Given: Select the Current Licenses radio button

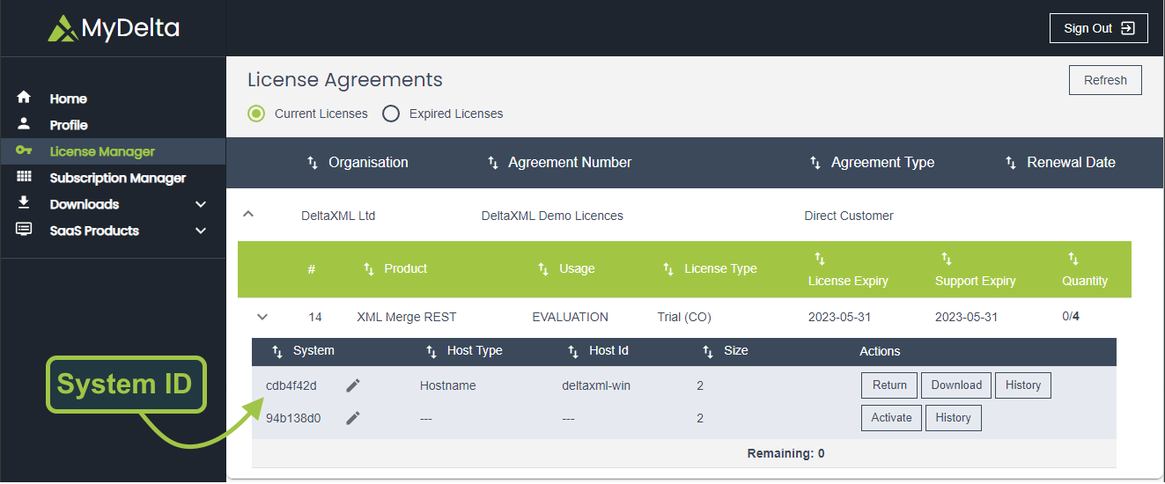Looking at the screenshot, I should coord(256,114).
